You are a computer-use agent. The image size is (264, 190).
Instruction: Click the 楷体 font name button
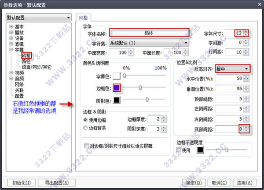click(x=149, y=32)
